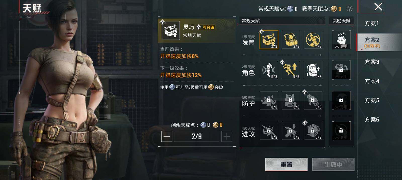Switch to 方案3 tab

[x=372, y=62]
